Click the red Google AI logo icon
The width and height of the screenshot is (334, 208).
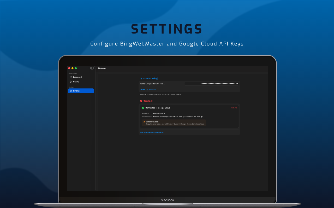pyautogui.click(x=141, y=101)
